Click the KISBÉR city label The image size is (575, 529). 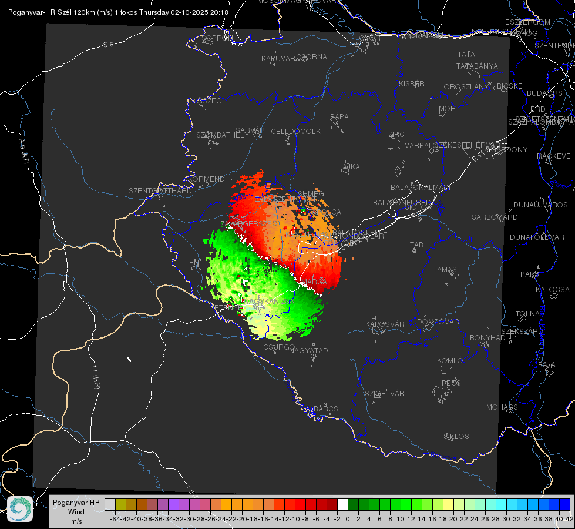pyautogui.click(x=412, y=84)
